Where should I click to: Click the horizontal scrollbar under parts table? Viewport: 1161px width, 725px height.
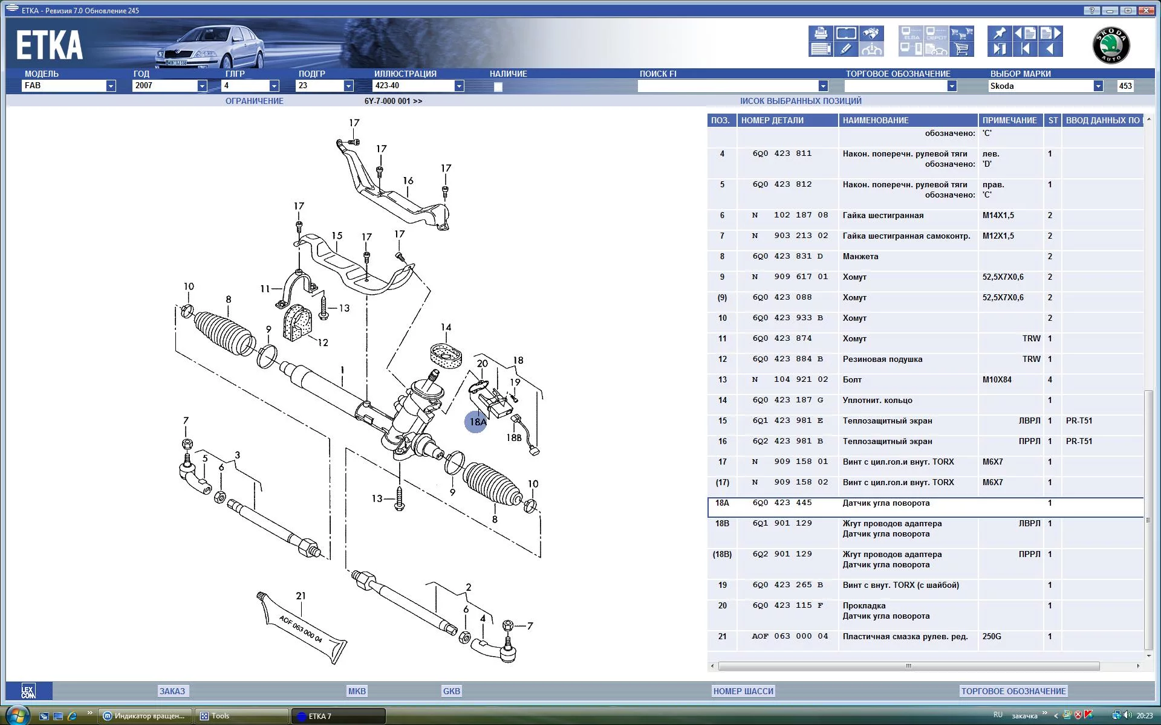907,666
